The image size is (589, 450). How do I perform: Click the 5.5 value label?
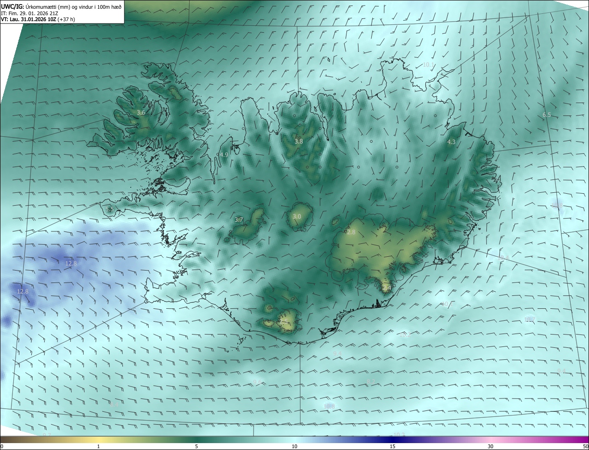point(110,209)
